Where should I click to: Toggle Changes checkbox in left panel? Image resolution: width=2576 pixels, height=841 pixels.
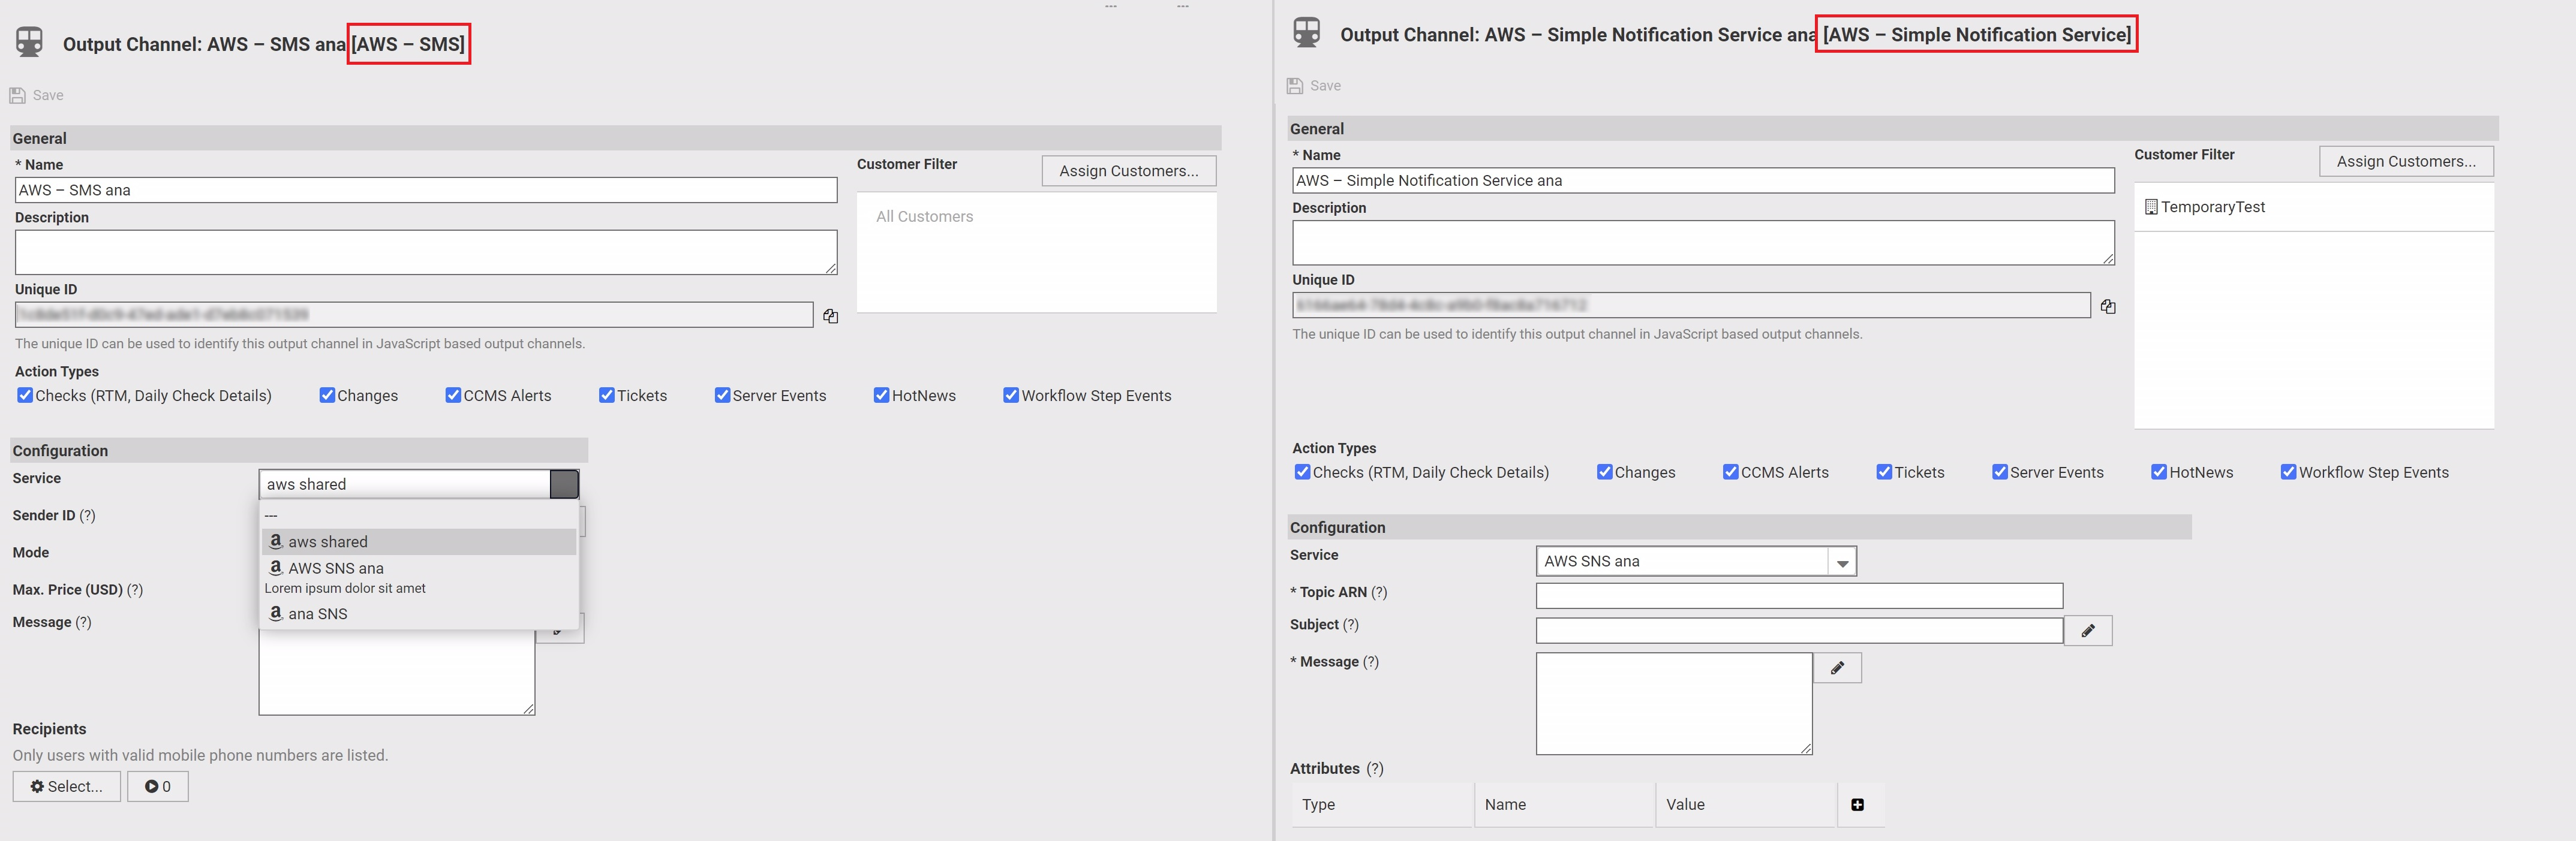point(327,395)
